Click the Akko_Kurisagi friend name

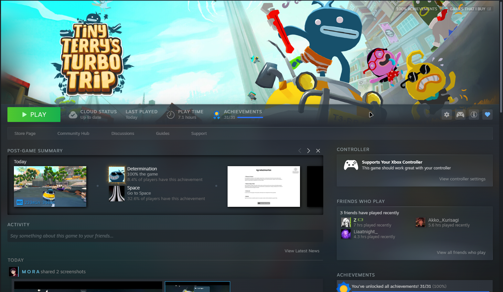coord(444,220)
